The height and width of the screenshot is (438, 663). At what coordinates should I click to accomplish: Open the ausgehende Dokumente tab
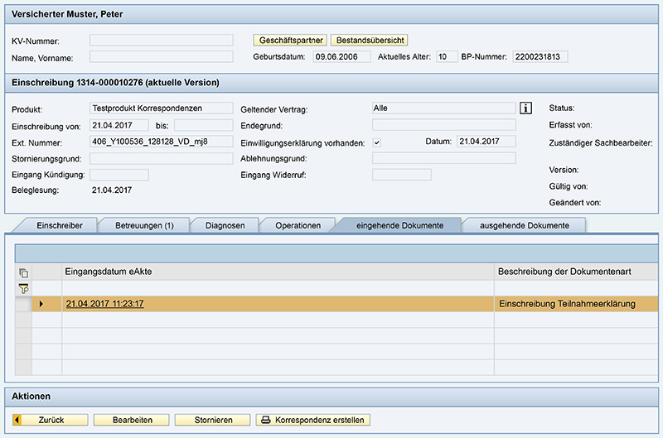pos(524,225)
